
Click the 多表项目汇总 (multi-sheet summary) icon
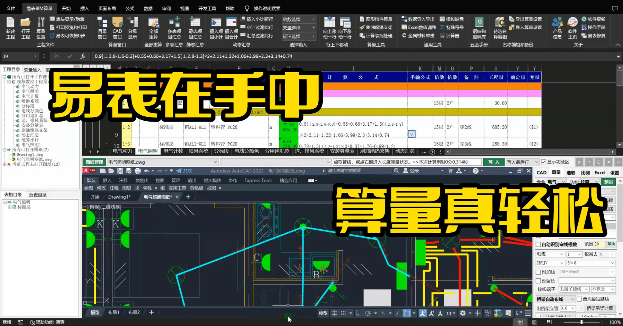tap(174, 22)
